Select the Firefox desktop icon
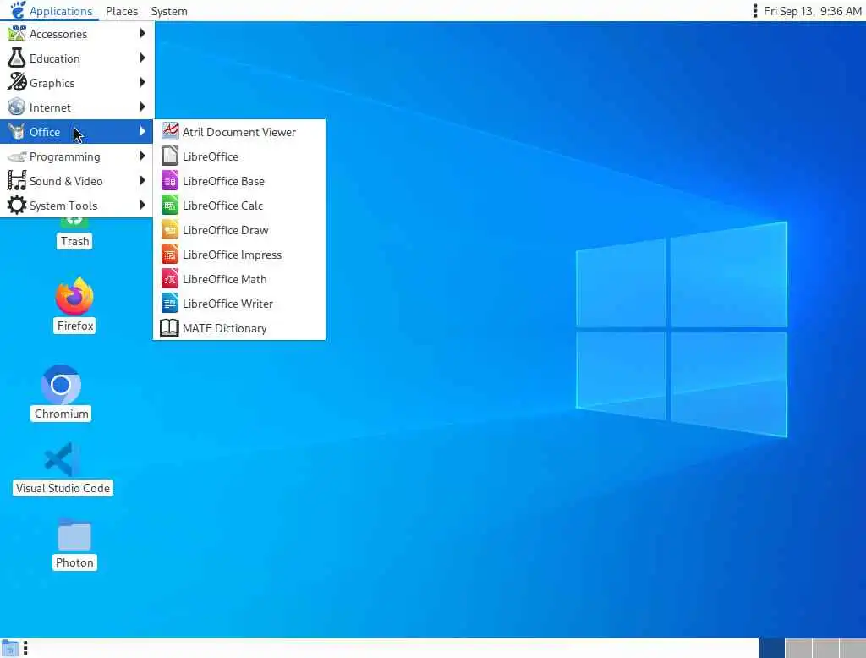 point(74,295)
